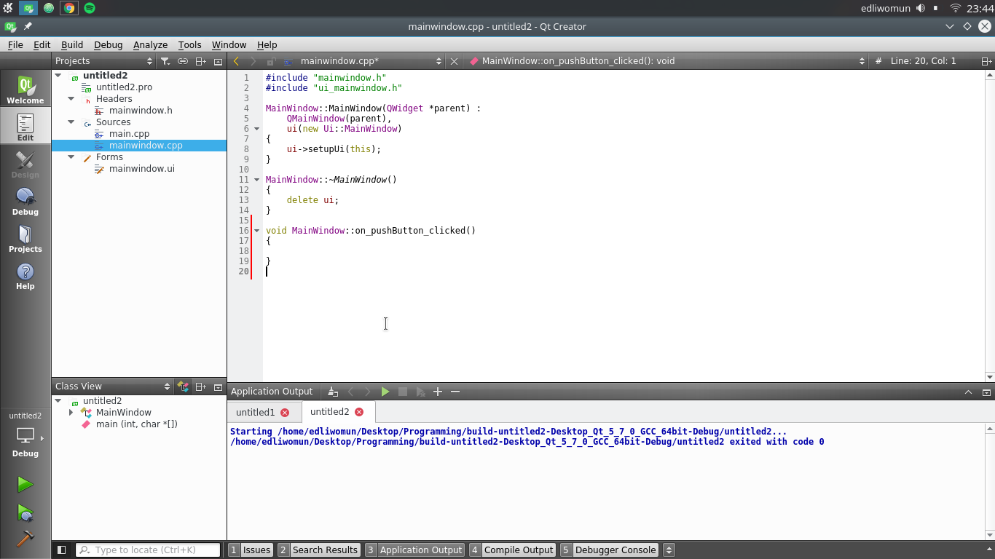Open the mainwindow.cpp* open documents dropdown

[x=362, y=61]
